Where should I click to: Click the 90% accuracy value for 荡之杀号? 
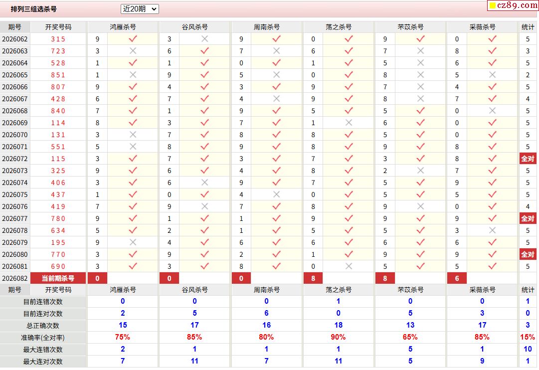[338, 338]
